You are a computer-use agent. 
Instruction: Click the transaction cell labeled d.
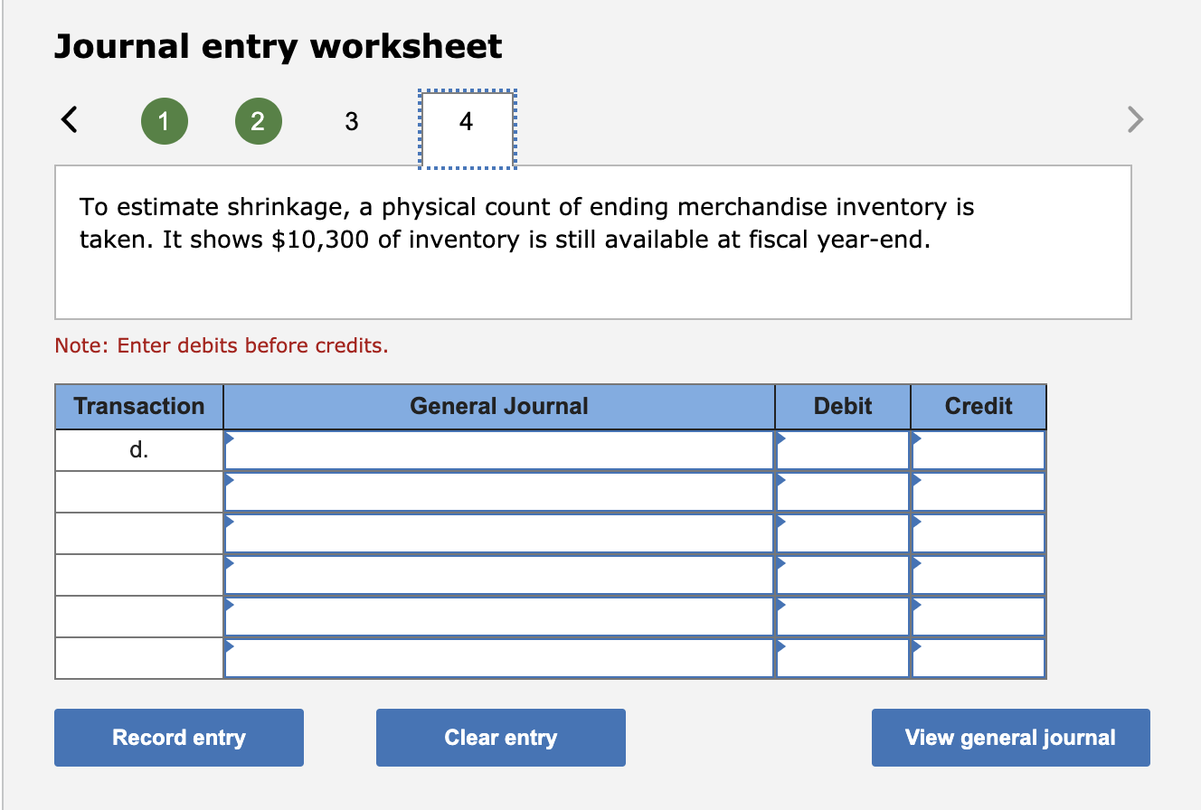tap(138, 449)
